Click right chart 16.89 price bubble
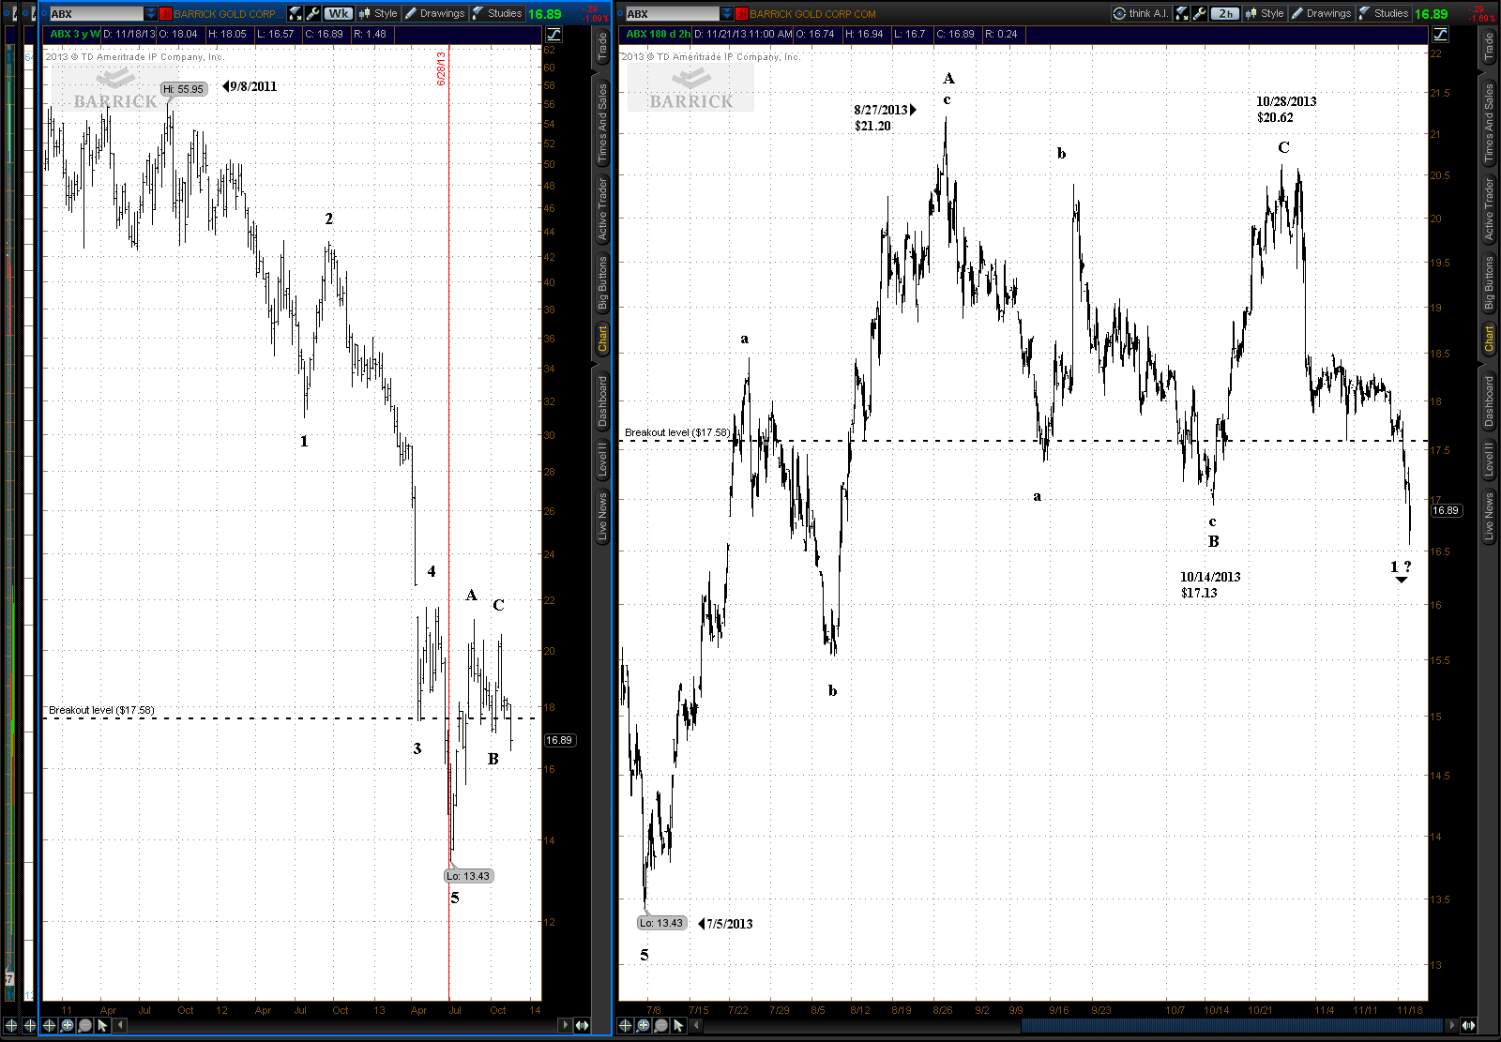This screenshot has width=1501, height=1042. tap(1446, 510)
